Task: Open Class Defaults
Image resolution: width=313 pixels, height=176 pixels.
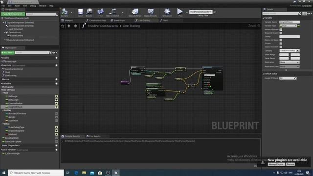Action: [150, 12]
